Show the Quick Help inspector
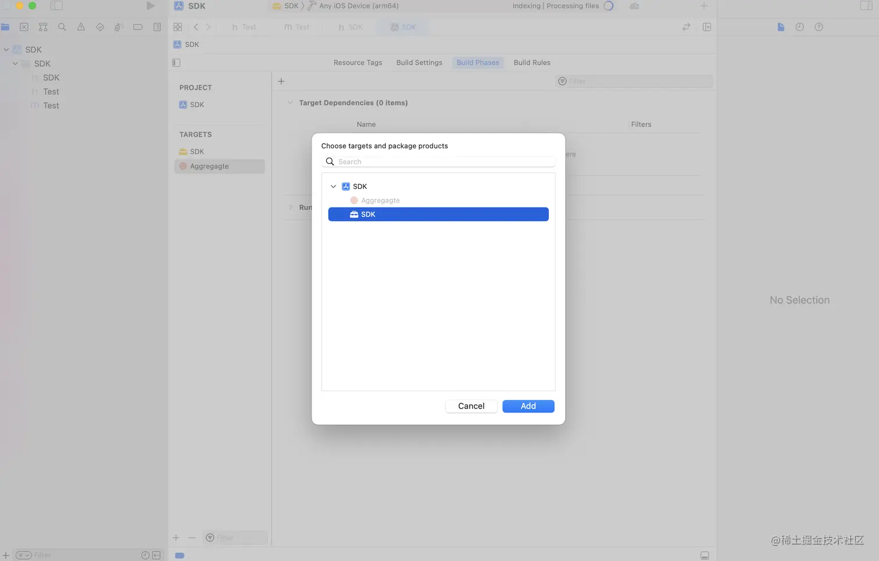Screen dimensions: 879x561 coord(819,27)
